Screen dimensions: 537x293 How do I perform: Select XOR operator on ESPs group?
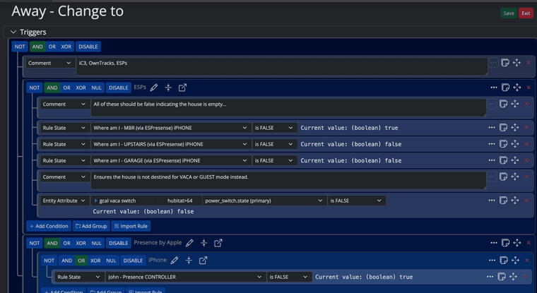(x=81, y=88)
